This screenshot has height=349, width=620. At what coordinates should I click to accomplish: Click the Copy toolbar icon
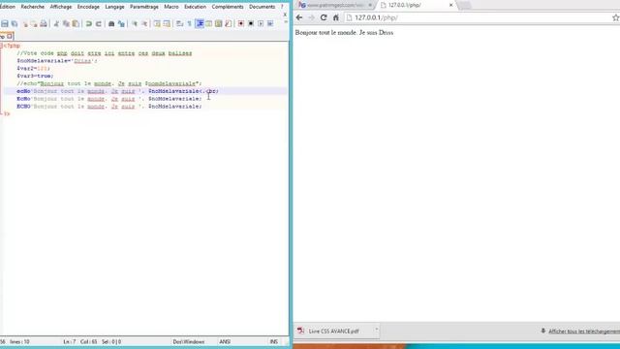point(66,23)
